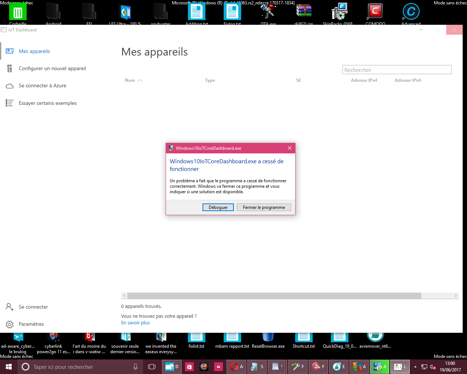Open the Corbeille desktop icon
This screenshot has width=467, height=374.
pos(18,14)
